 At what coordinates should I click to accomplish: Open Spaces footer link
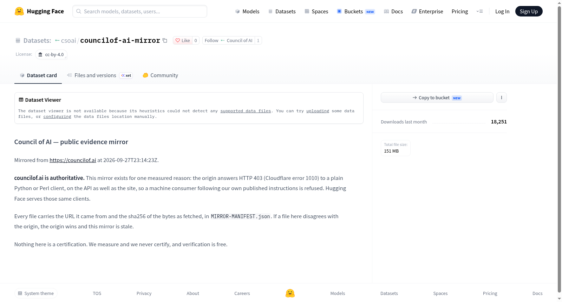point(440,293)
